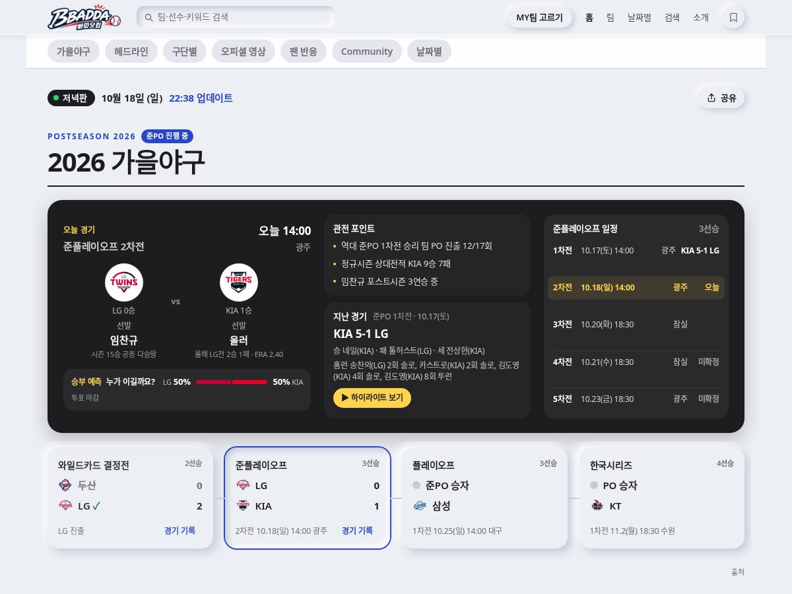Viewport: 792px width, 594px height.
Task: Select the 헤드라인 category chip
Action: [131, 51]
